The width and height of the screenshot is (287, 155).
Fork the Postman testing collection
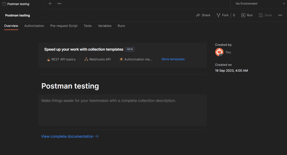tap(223, 15)
